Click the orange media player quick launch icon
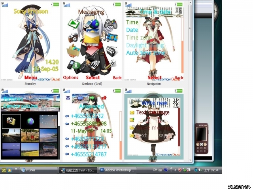The width and height of the screenshot is (253, 190). pos(9,170)
